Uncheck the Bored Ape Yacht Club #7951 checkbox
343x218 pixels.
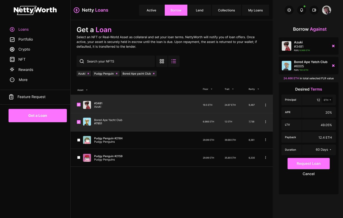tap(79, 122)
